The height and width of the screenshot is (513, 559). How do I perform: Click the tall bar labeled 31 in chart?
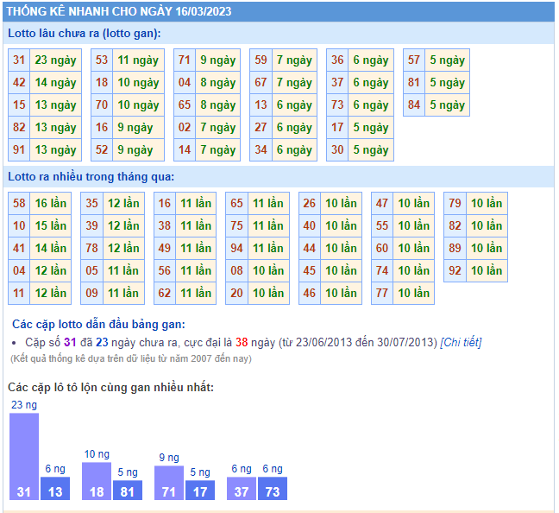[x=24, y=456]
